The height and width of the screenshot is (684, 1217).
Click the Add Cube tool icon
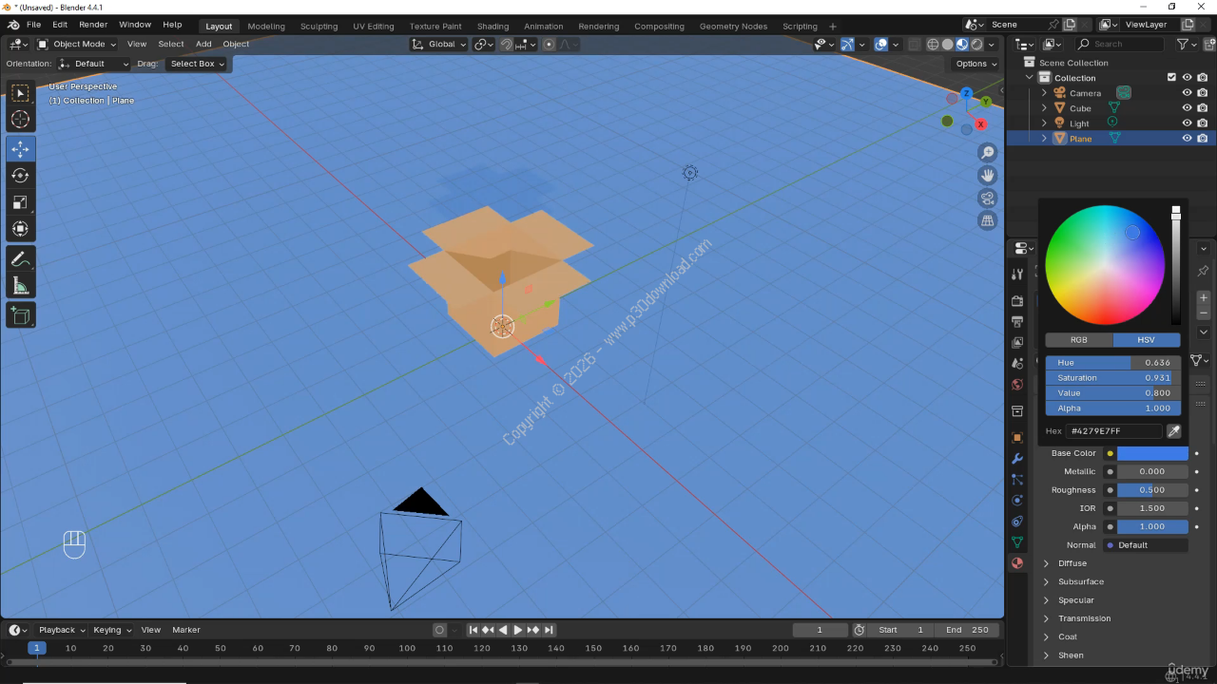[x=20, y=315]
